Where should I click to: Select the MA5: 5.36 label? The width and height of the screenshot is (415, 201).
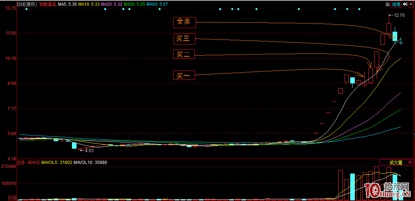coord(67,4)
